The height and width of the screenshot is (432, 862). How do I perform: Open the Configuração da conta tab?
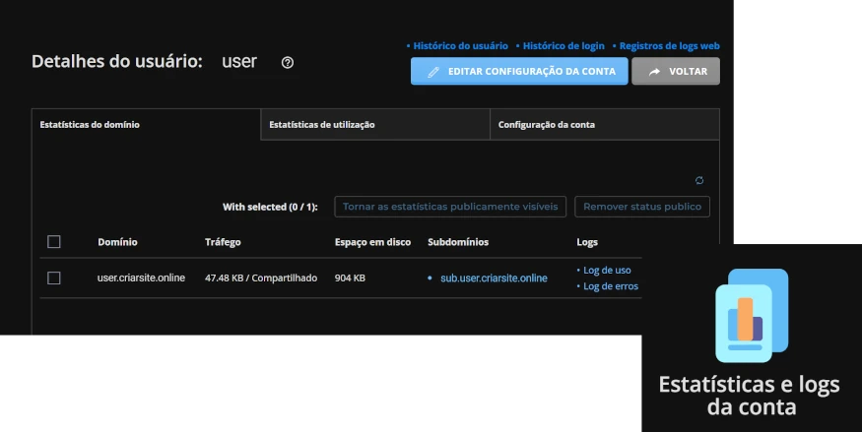[x=546, y=125]
